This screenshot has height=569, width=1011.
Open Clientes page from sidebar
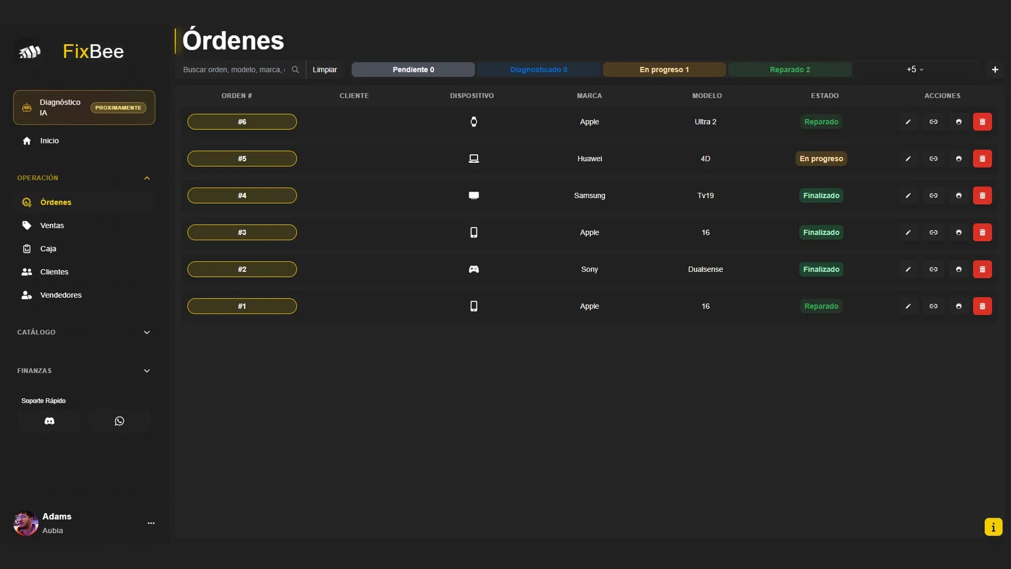(x=54, y=272)
